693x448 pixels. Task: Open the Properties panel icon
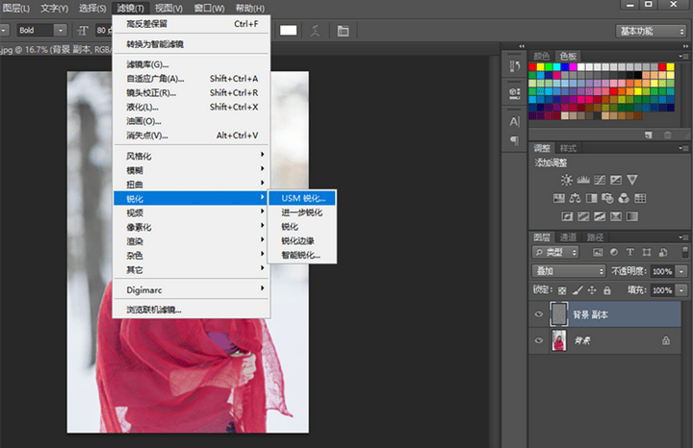click(514, 93)
